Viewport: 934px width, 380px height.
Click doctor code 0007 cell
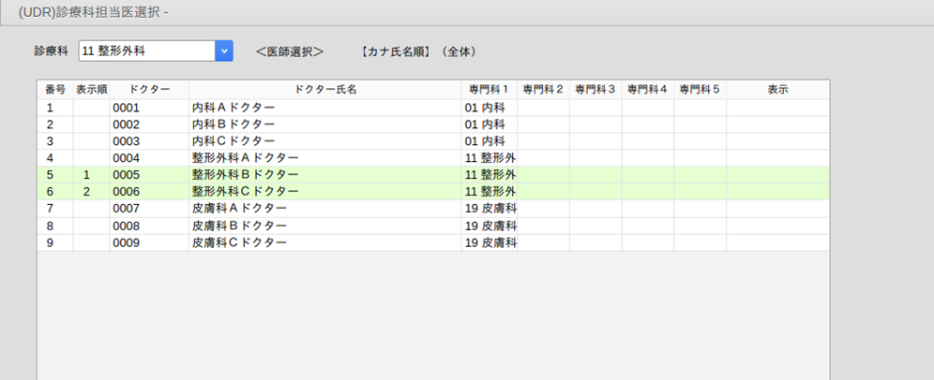(x=149, y=209)
